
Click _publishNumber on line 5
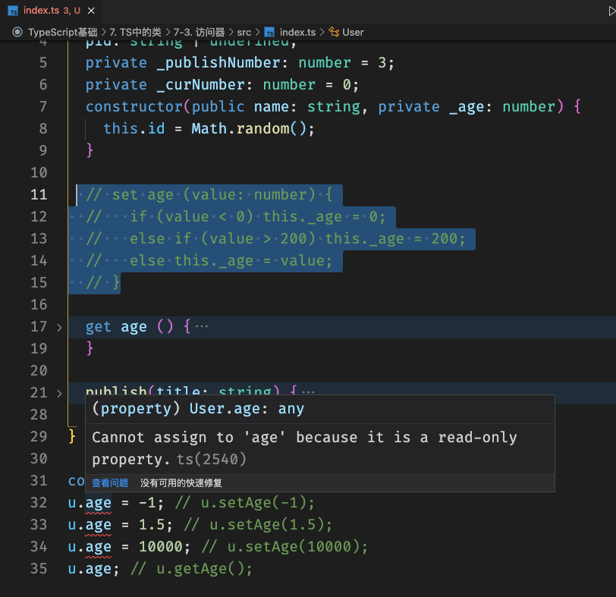[218, 63]
